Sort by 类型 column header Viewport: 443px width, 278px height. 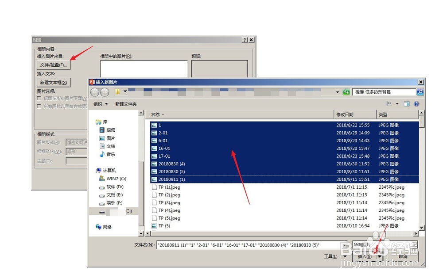397,114
